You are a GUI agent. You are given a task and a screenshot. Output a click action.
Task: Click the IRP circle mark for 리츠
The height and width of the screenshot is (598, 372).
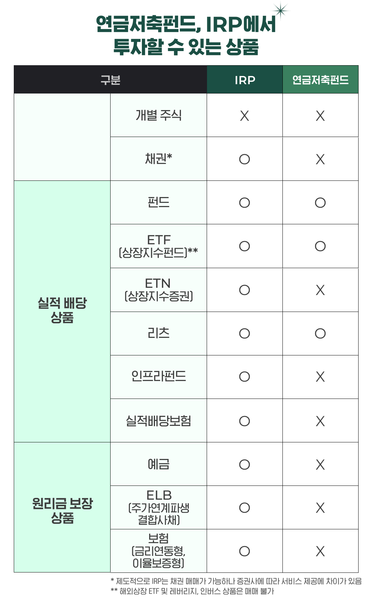click(x=245, y=333)
